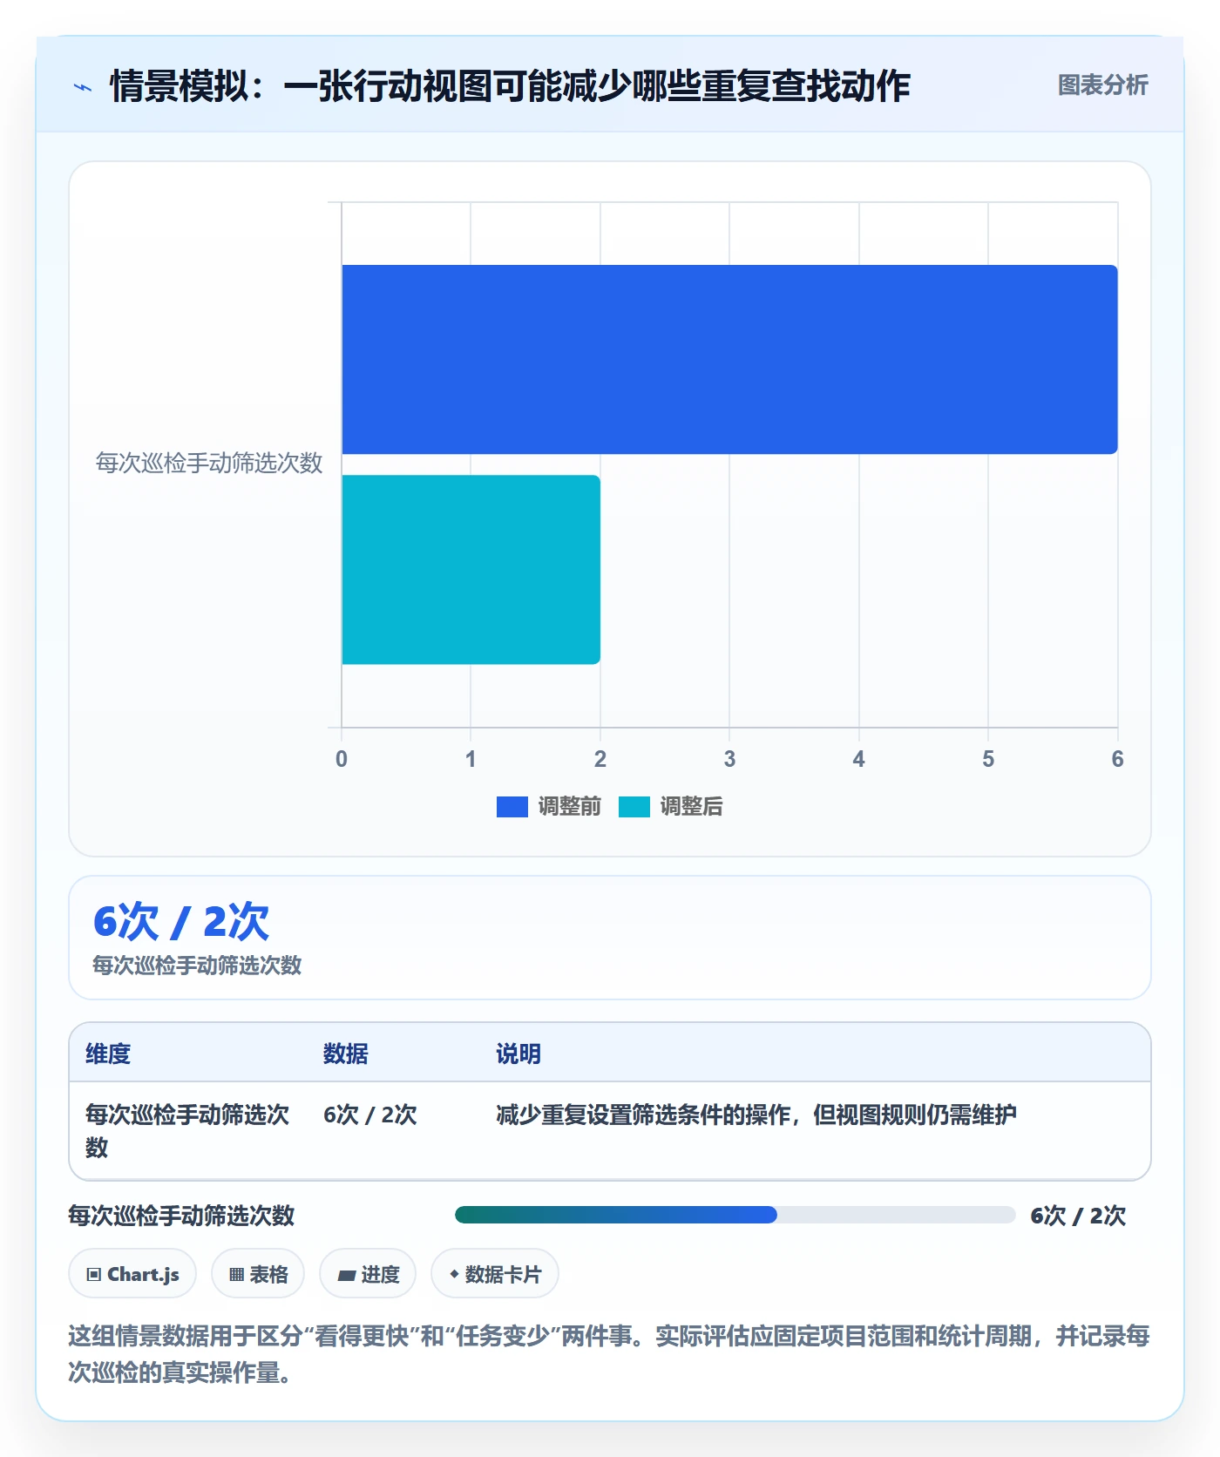Click the heading 情景模拟：一张行动视图可能减少哪些重复查找动作

pyautogui.click(x=510, y=86)
